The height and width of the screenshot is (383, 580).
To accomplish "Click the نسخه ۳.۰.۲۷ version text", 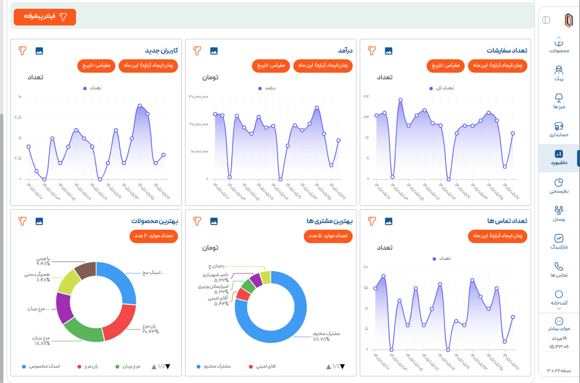I will coord(559,370).
